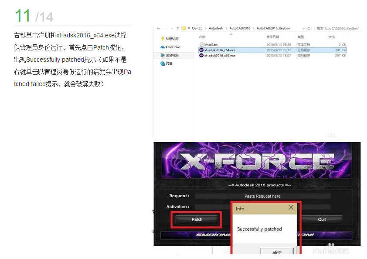Sort files by 名称 (Name) column

(x=202, y=37)
